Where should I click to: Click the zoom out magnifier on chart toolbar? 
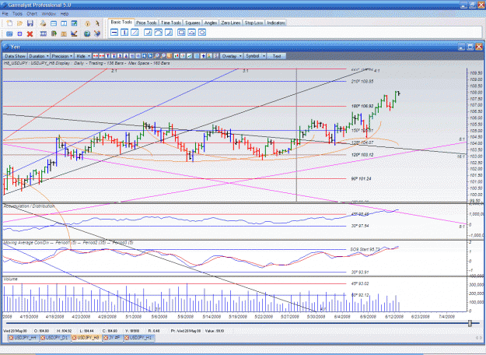[163, 56]
